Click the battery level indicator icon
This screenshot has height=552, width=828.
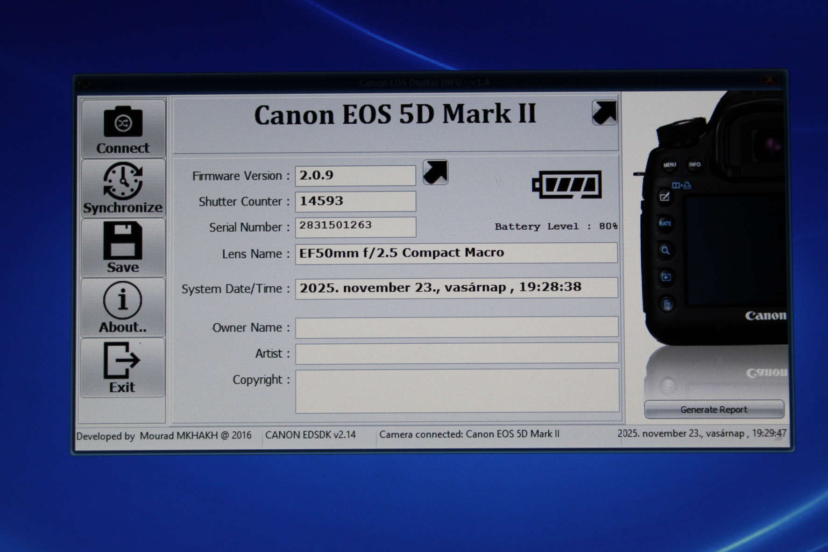566,184
